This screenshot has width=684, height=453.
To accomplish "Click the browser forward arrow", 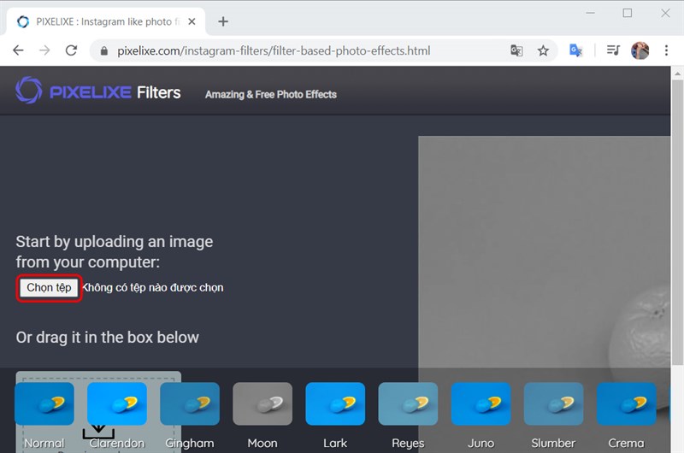I will [44, 50].
